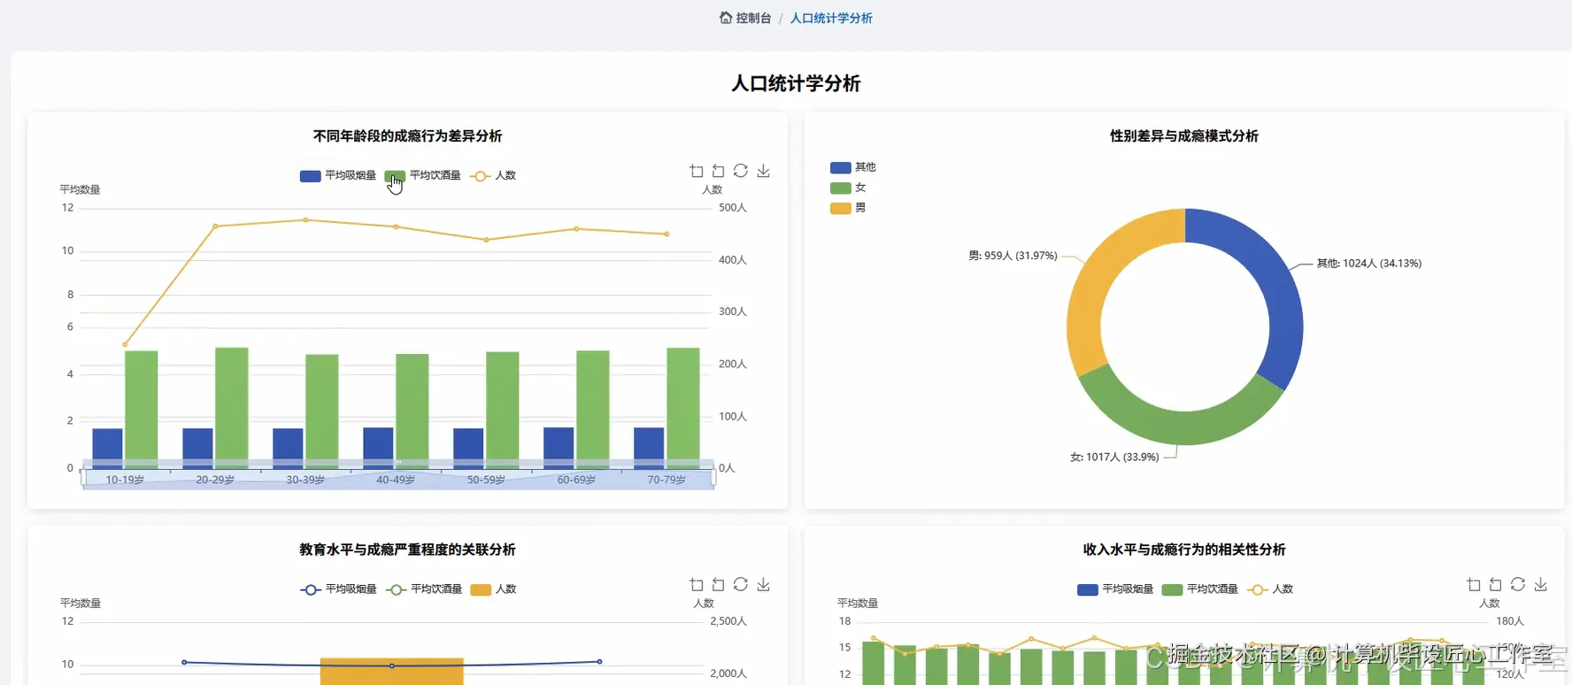Click the home icon in breadcrumb
The height and width of the screenshot is (685, 1572).
726,18
